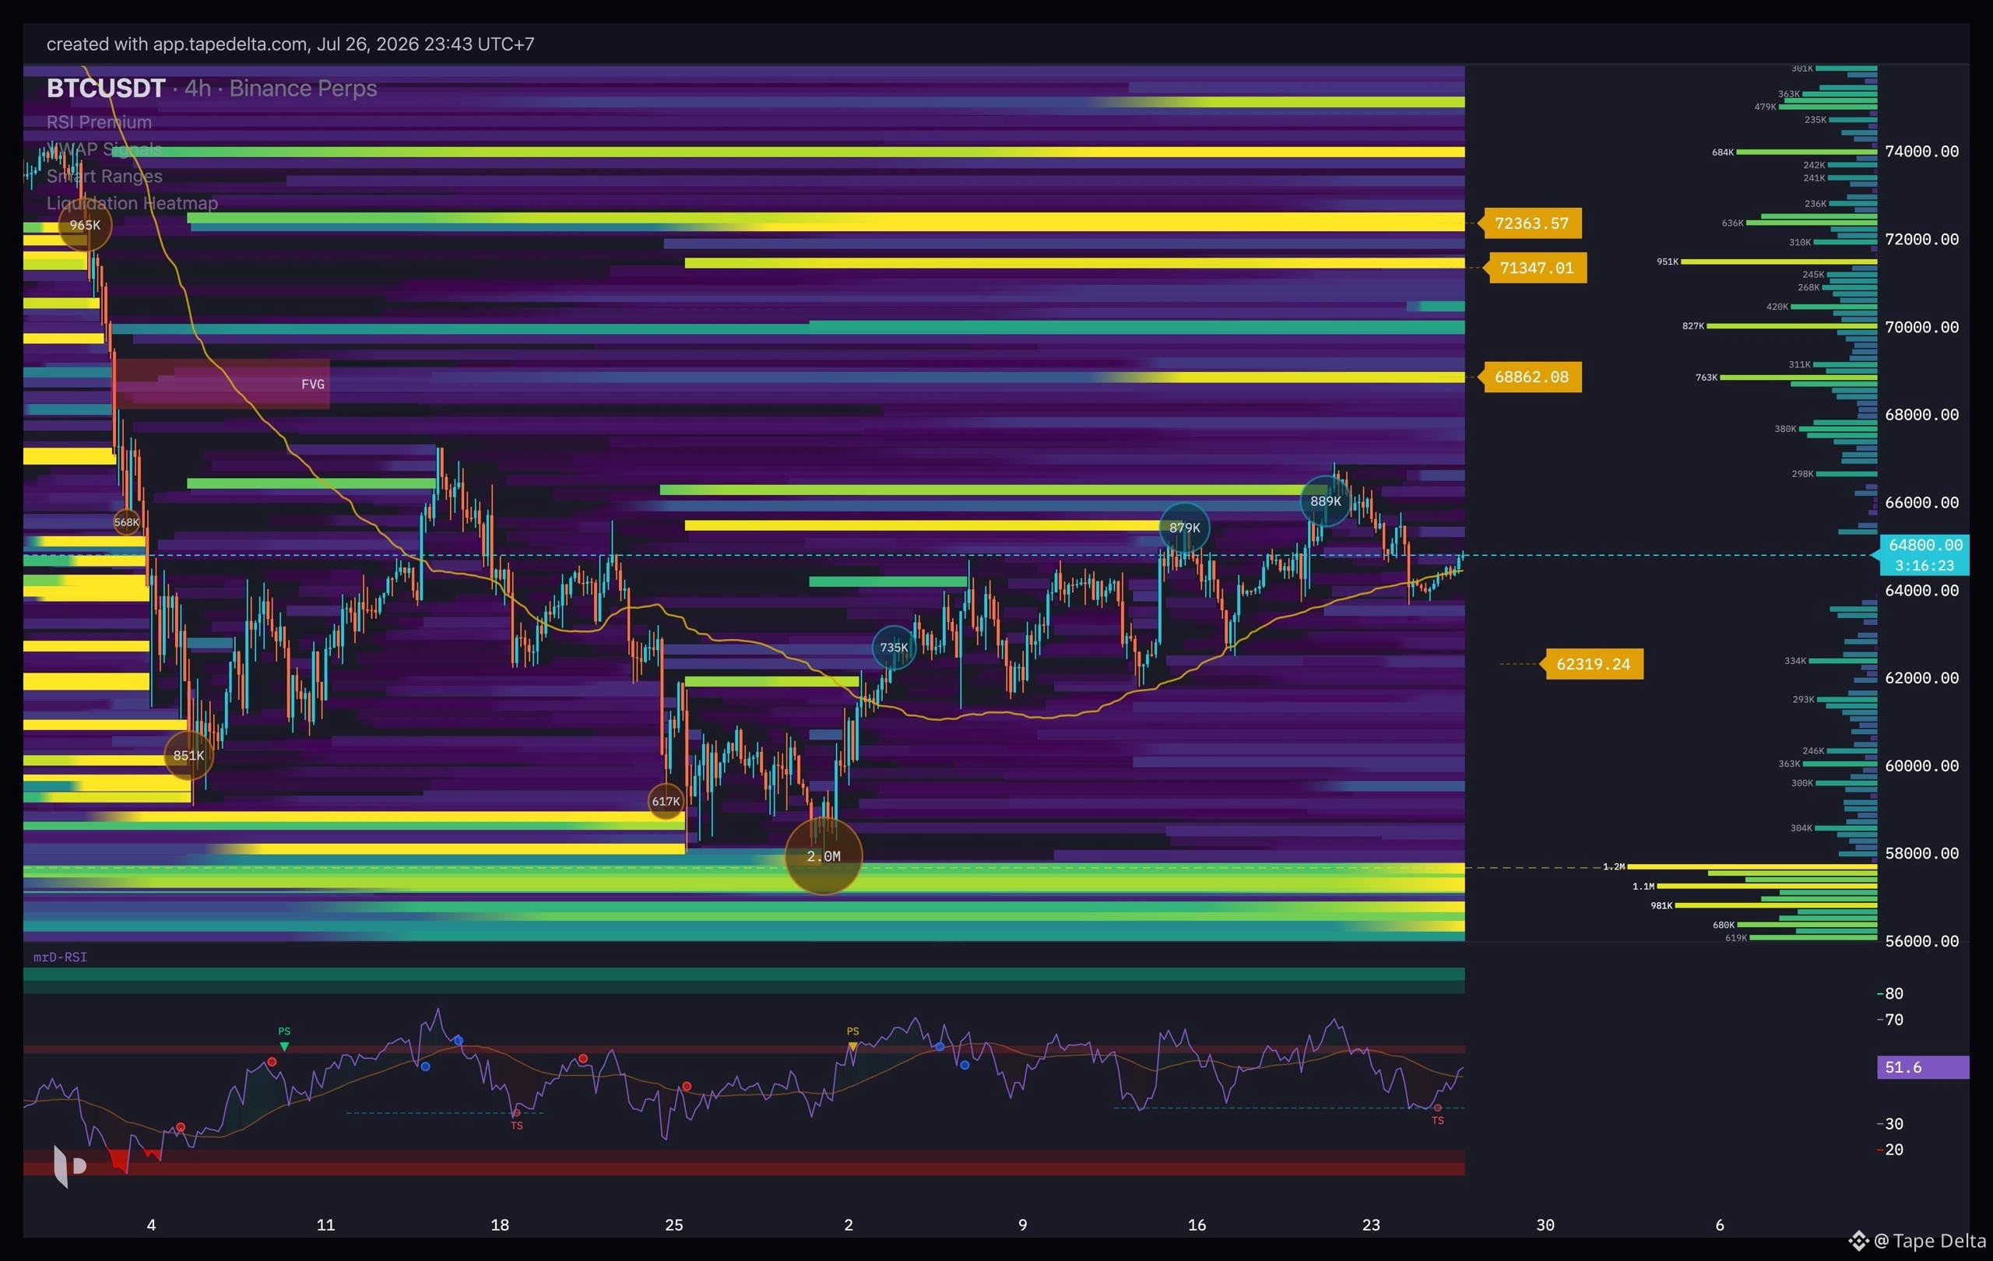Click the 380K volume profile label

(1786, 429)
